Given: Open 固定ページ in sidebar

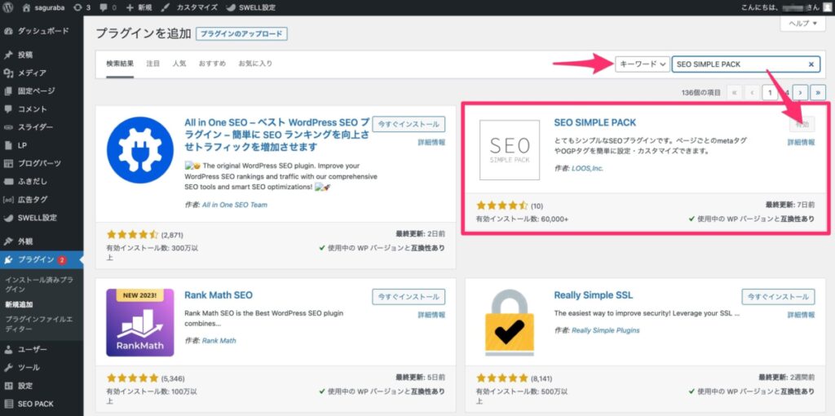Looking at the screenshot, I should [42, 91].
